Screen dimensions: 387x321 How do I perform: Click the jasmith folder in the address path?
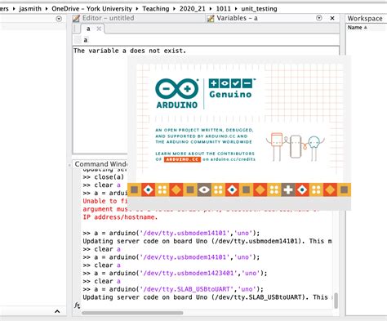[30, 9]
